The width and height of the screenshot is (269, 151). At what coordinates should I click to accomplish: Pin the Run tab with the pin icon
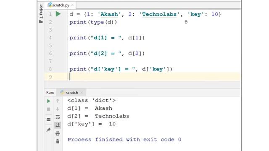(49, 130)
